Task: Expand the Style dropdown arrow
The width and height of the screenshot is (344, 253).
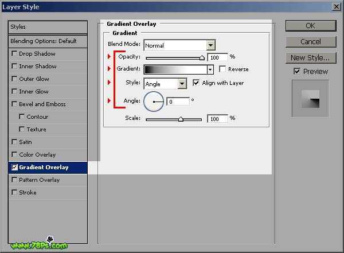Action: (182, 84)
